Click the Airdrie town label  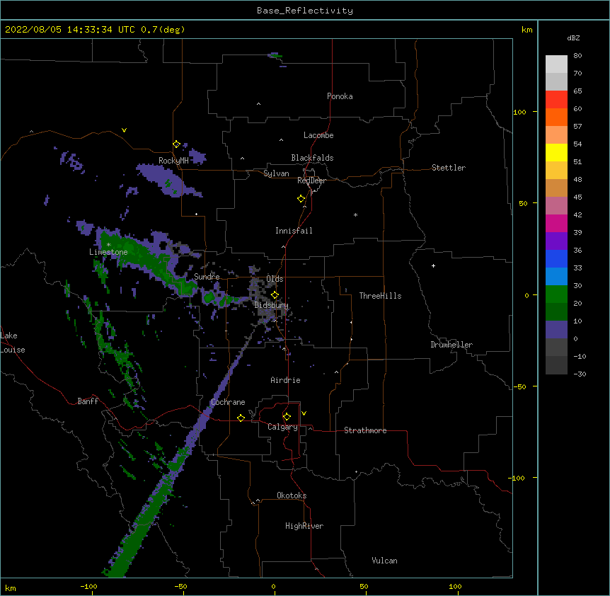click(285, 380)
